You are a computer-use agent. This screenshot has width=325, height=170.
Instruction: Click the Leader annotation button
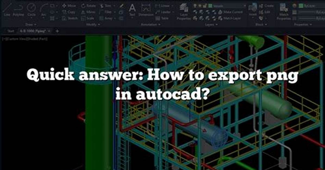[x=163, y=12]
